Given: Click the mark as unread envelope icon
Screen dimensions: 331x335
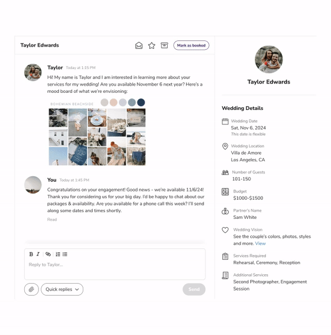Looking at the screenshot, I should tap(139, 45).
